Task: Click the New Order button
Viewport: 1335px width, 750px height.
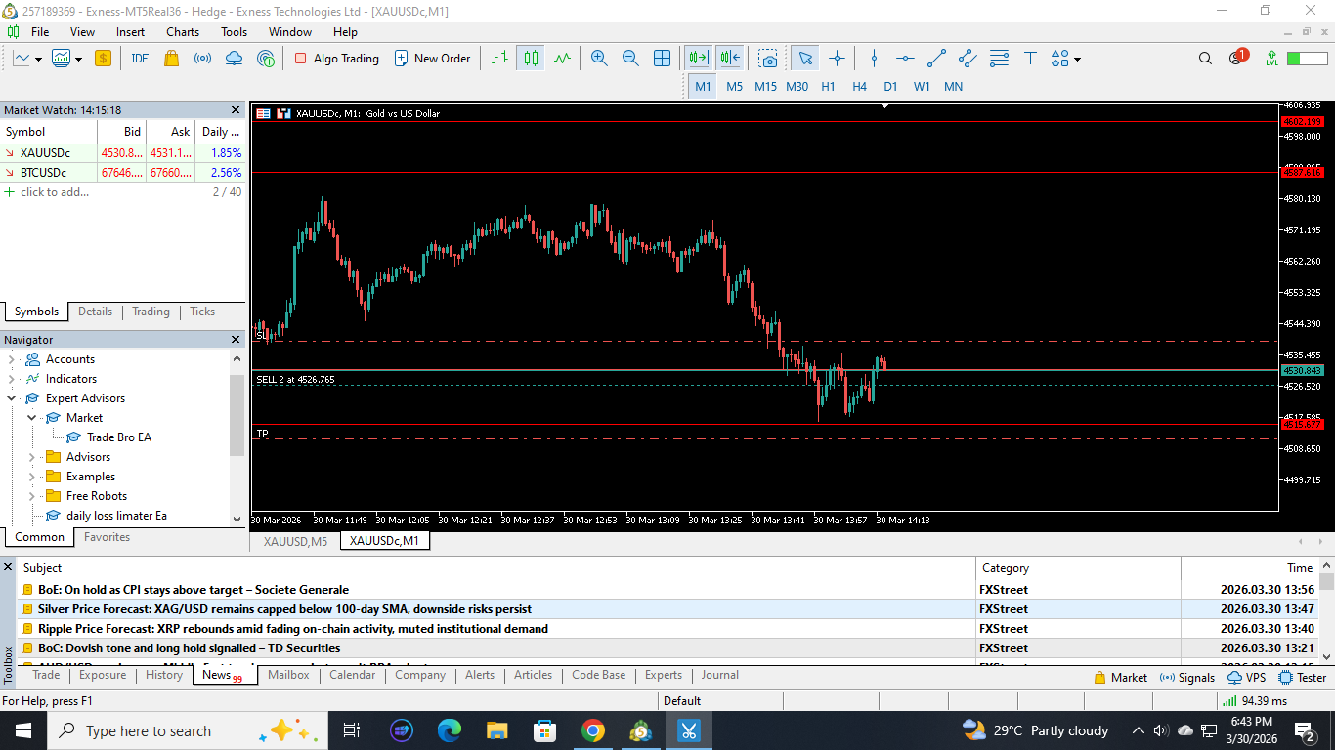Action: tap(432, 59)
